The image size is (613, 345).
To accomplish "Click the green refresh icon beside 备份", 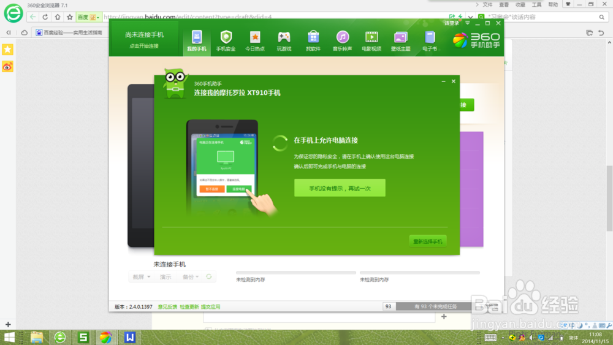I will point(209,276).
